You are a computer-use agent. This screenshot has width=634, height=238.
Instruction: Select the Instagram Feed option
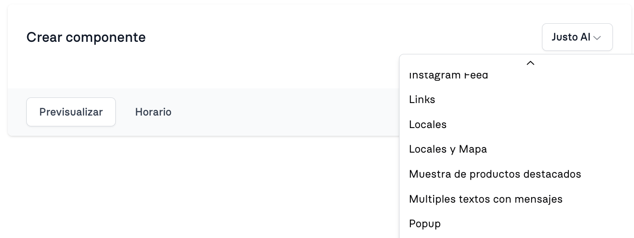[x=517, y=75]
